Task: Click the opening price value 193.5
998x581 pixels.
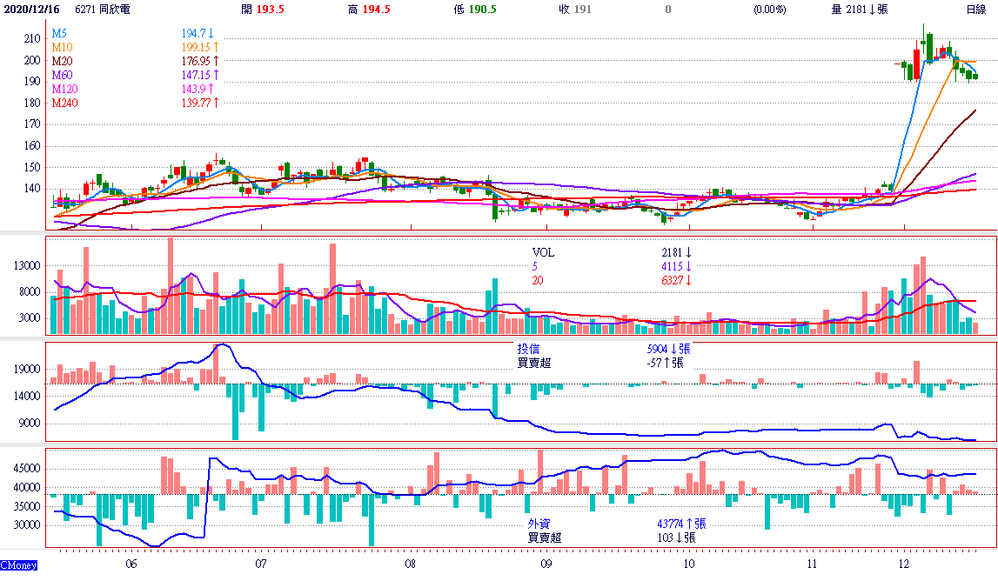Action: click(270, 10)
